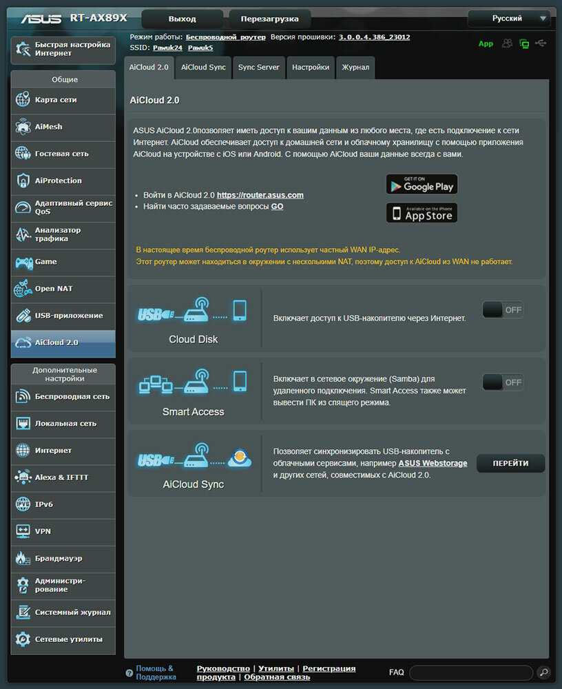Click the Cloud Disk illustration
This screenshot has width=562, height=689.
pos(193,311)
